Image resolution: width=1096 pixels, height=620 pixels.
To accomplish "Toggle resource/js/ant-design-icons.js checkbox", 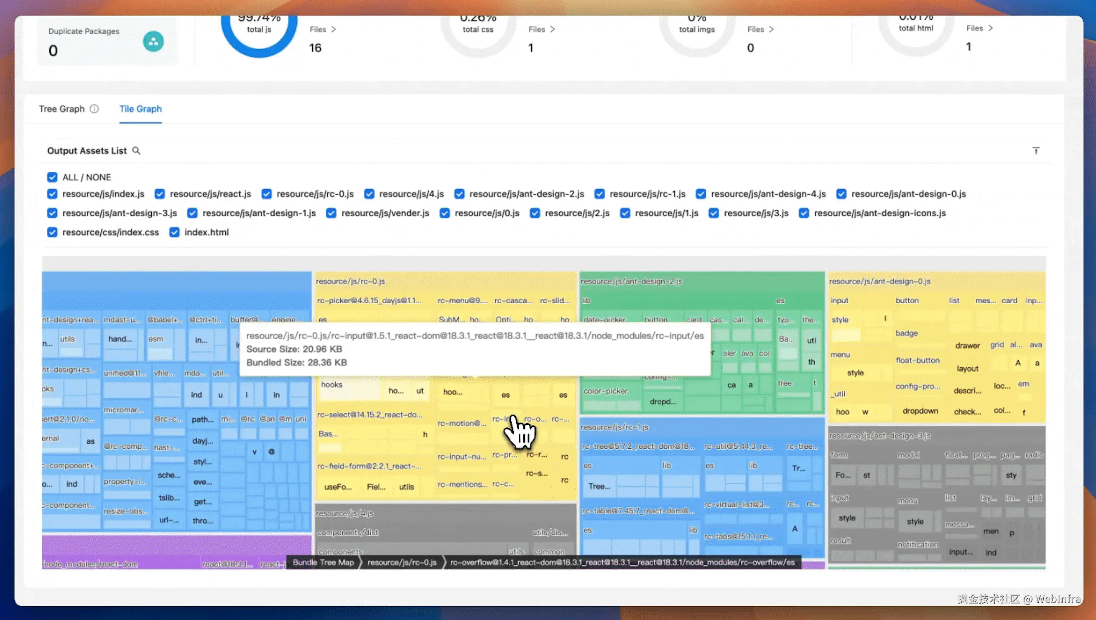I will (804, 213).
